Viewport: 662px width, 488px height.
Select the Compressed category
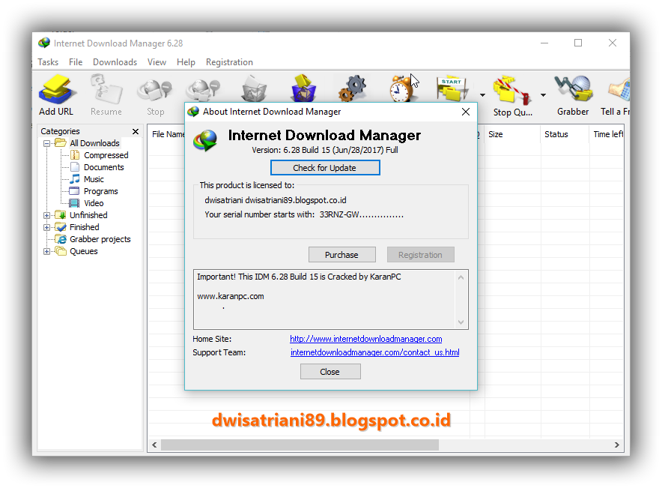coord(106,155)
